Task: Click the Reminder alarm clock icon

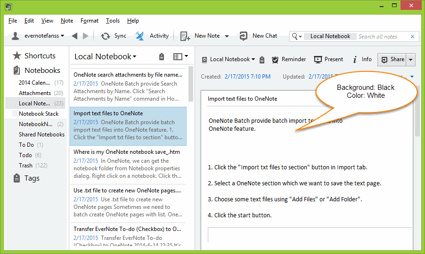Action: click(x=275, y=60)
